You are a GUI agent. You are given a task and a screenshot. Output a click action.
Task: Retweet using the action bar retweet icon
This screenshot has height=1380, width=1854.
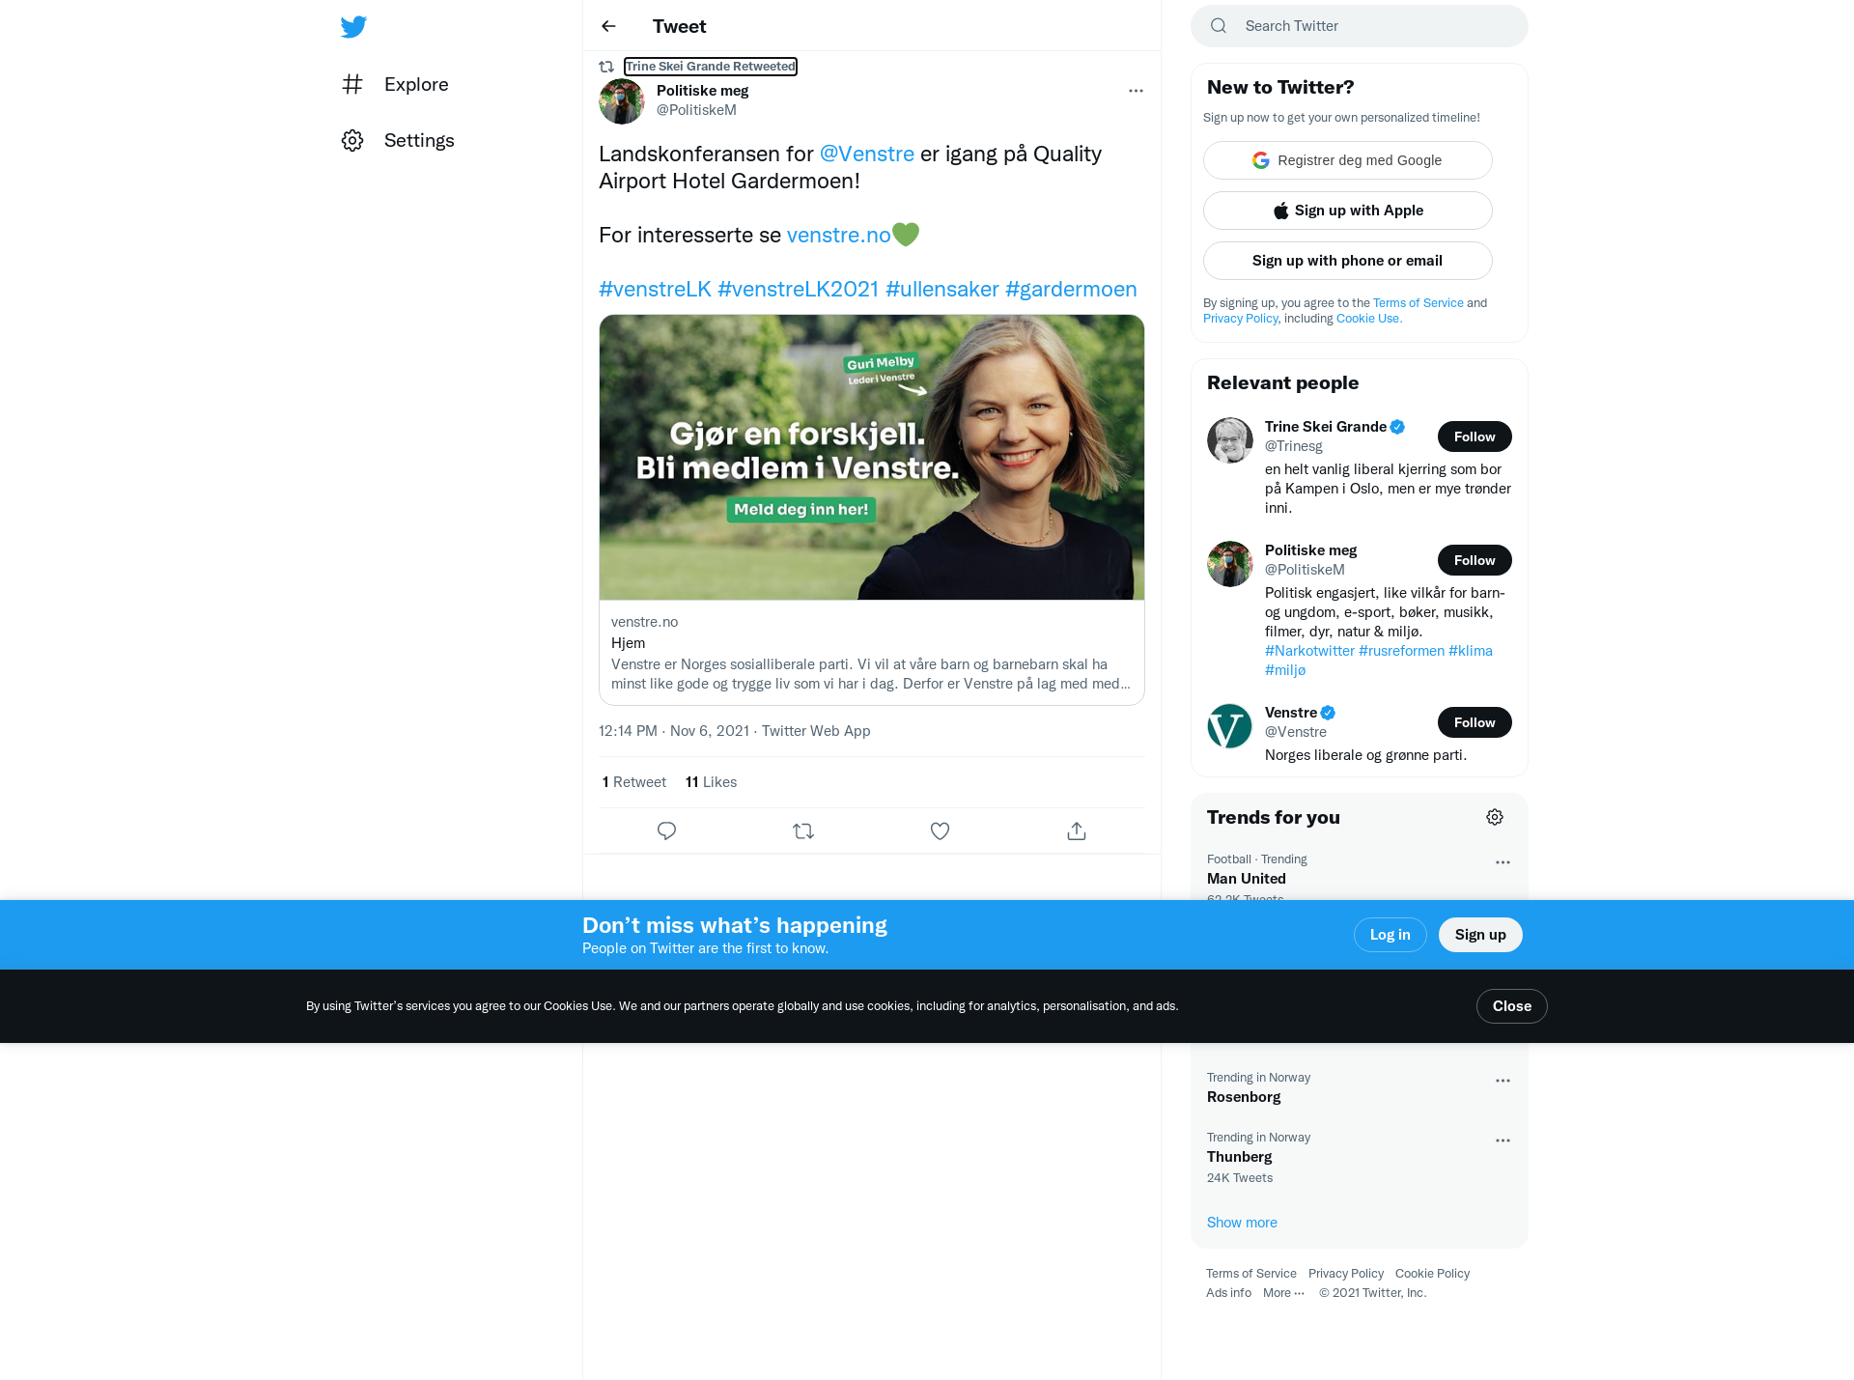803,831
